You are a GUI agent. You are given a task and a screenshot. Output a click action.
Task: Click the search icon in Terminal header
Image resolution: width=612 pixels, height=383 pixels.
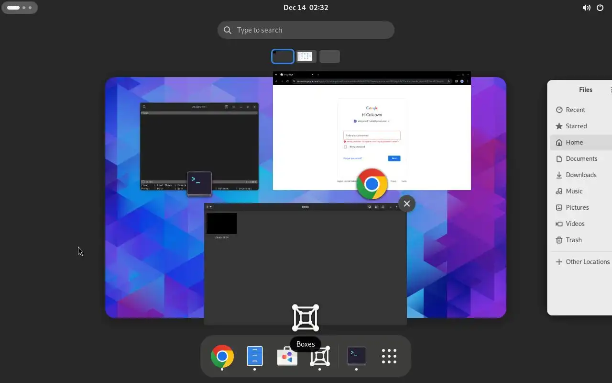144,107
